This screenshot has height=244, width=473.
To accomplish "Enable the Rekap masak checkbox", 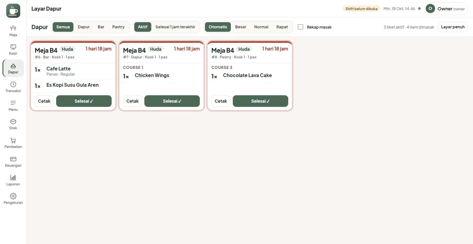I will (300, 27).
